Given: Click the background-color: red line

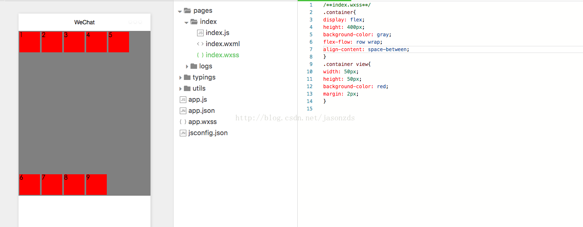Looking at the screenshot, I should pyautogui.click(x=356, y=87).
